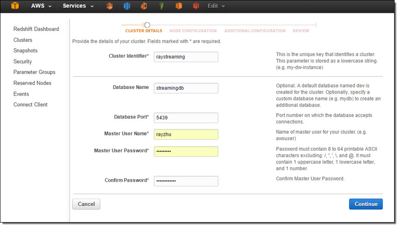Image resolution: width=399 pixels, height=227 pixels.
Task: Select Snapshots from the sidebar
Action: point(25,51)
